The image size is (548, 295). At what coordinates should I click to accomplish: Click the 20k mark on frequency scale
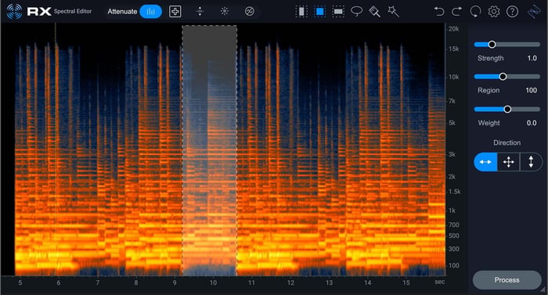(x=453, y=29)
